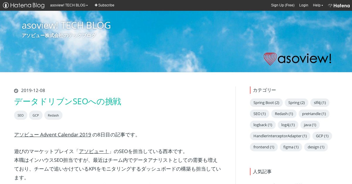Click the 2019-12-08 post date
The image size is (352, 184).
[33, 91]
